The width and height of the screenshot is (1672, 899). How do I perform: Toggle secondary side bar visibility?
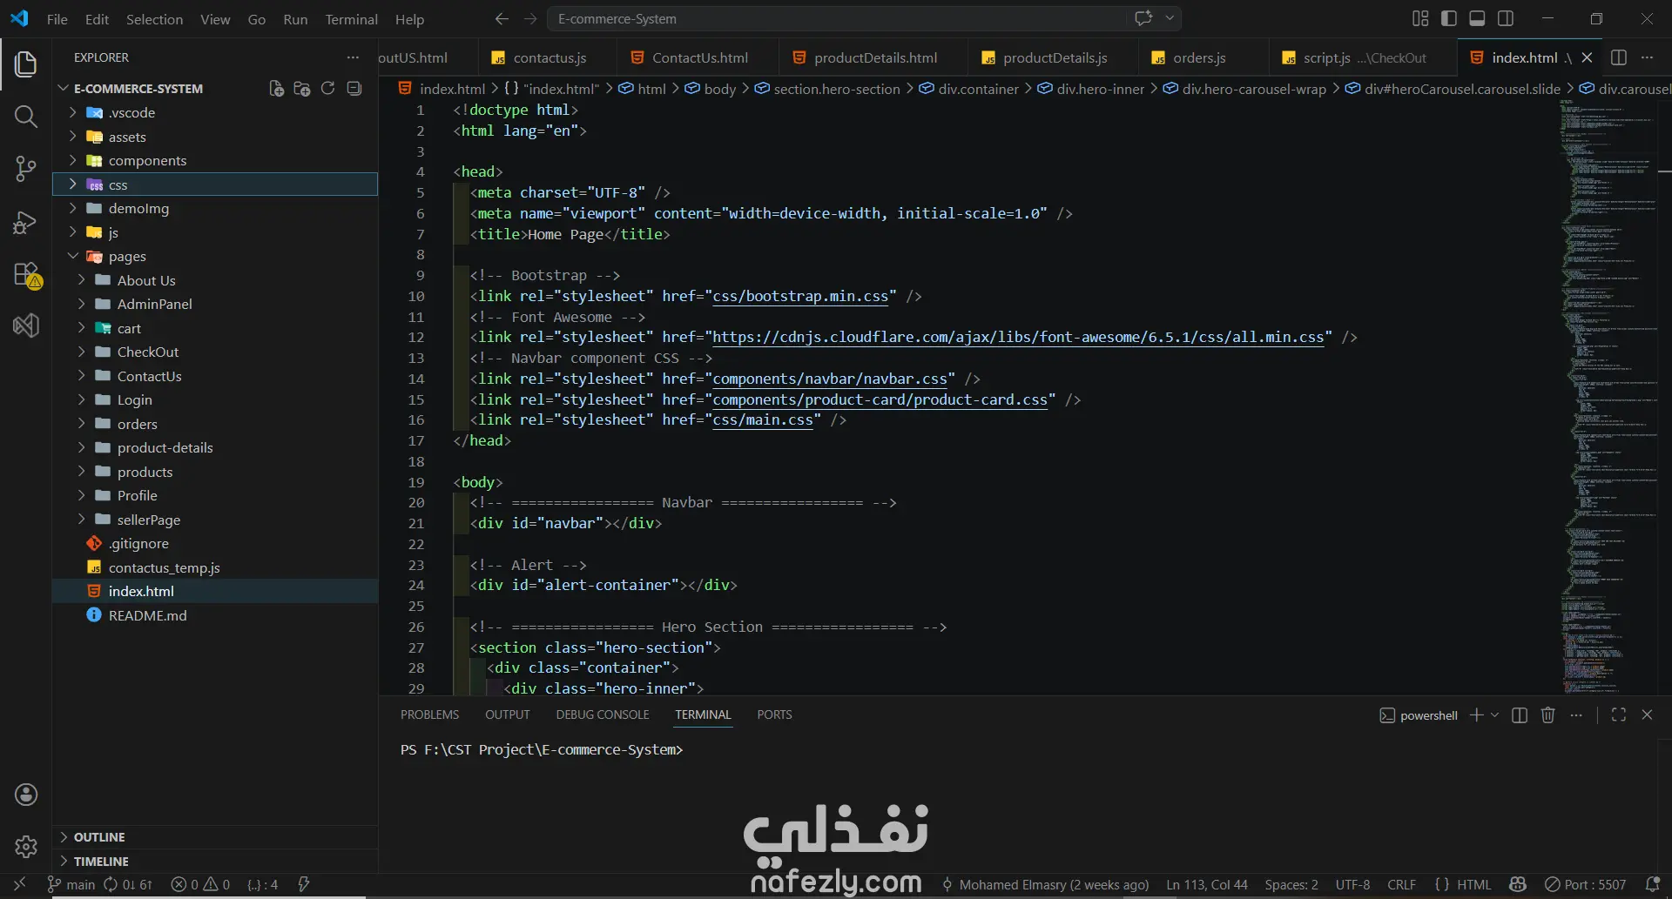pos(1506,18)
